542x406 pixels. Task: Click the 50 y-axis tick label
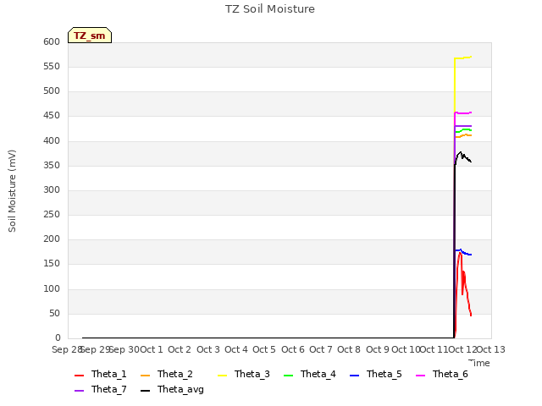coord(54,314)
